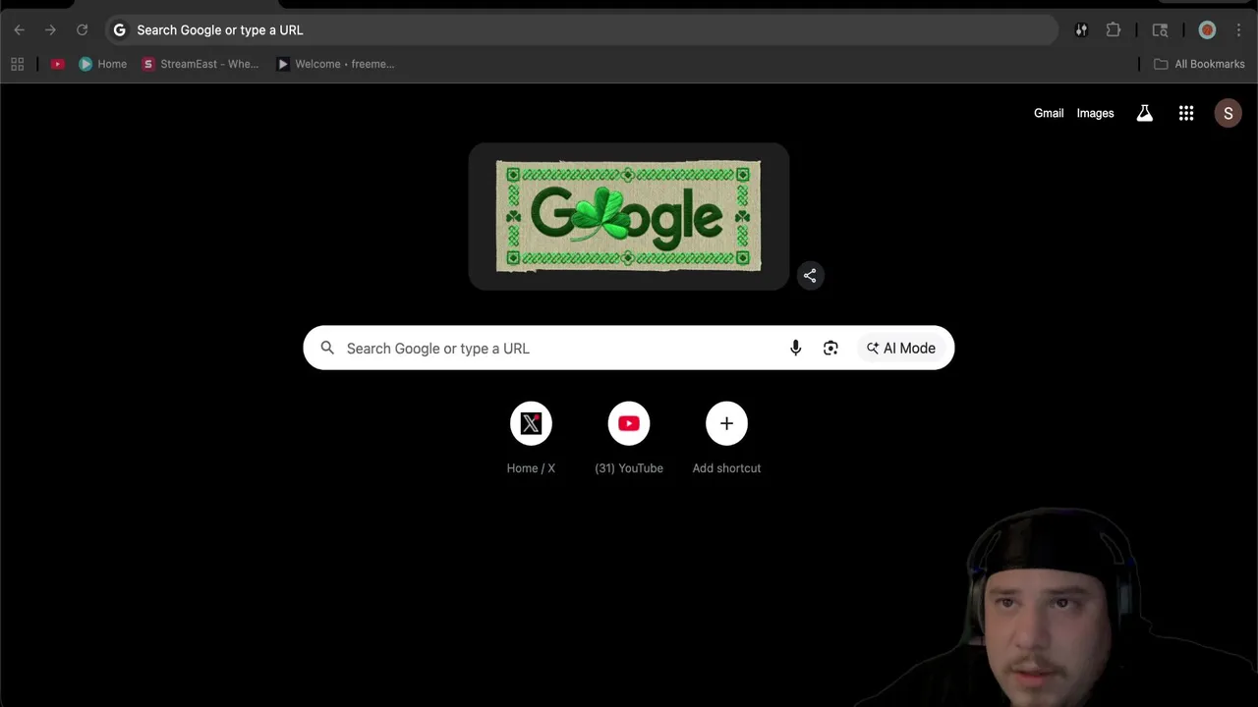The height and width of the screenshot is (707, 1258).
Task: Open the Extensions puzzle-piece menu
Action: 1113,30
